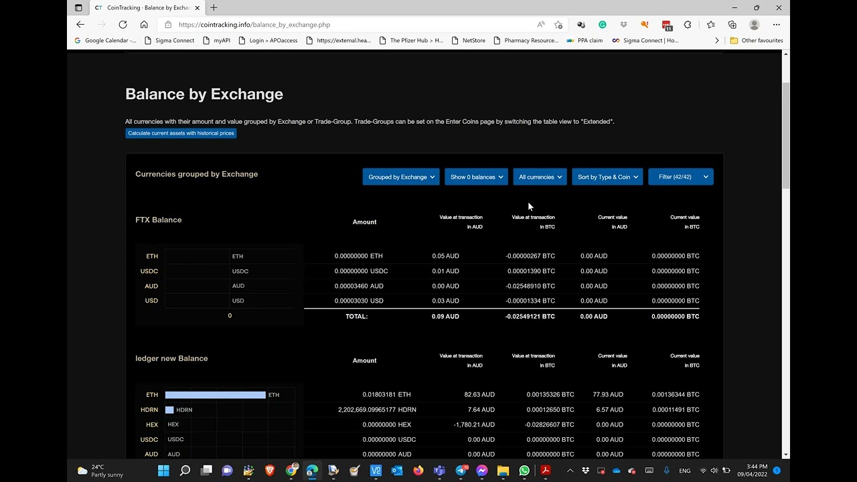Open Collections in Edge

[732, 25]
